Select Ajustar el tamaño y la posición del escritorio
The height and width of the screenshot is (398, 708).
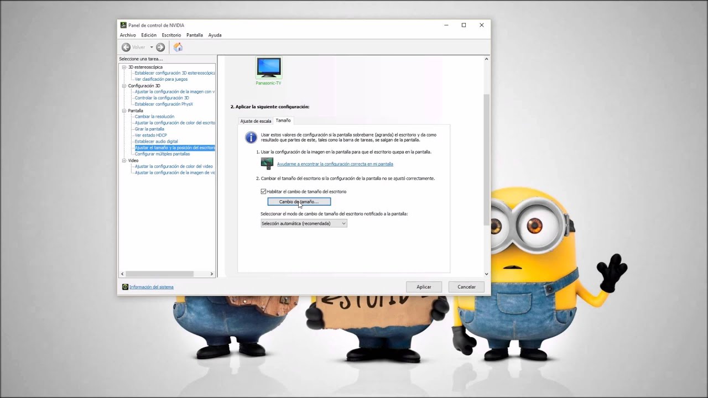point(175,148)
